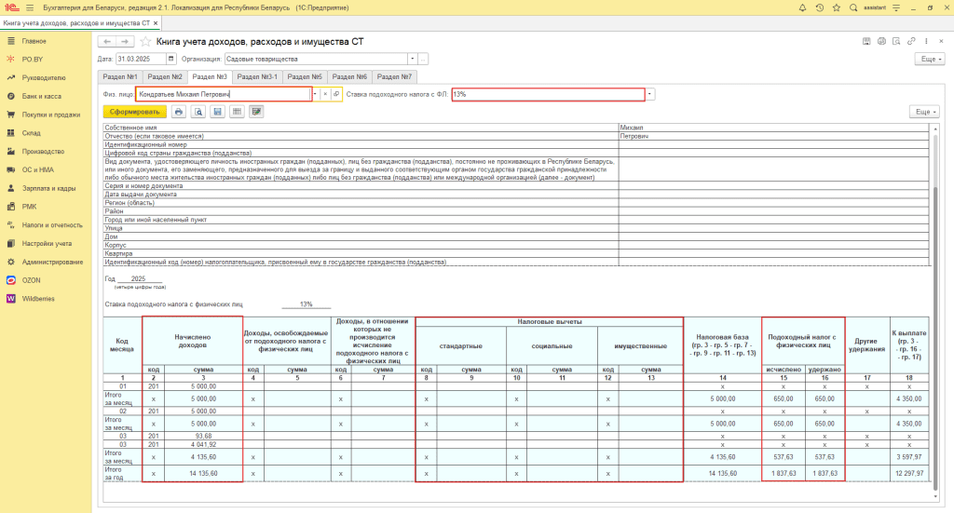Click the Физ. лицо input field
Image resolution: width=954 pixels, height=513 pixels.
click(x=224, y=94)
